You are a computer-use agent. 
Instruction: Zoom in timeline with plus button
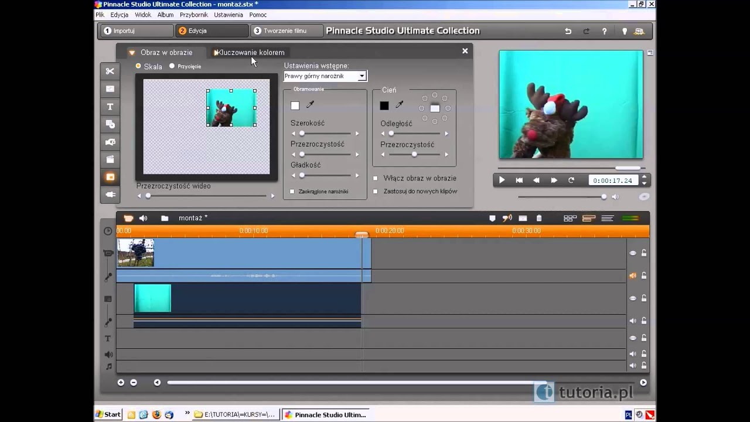121,382
